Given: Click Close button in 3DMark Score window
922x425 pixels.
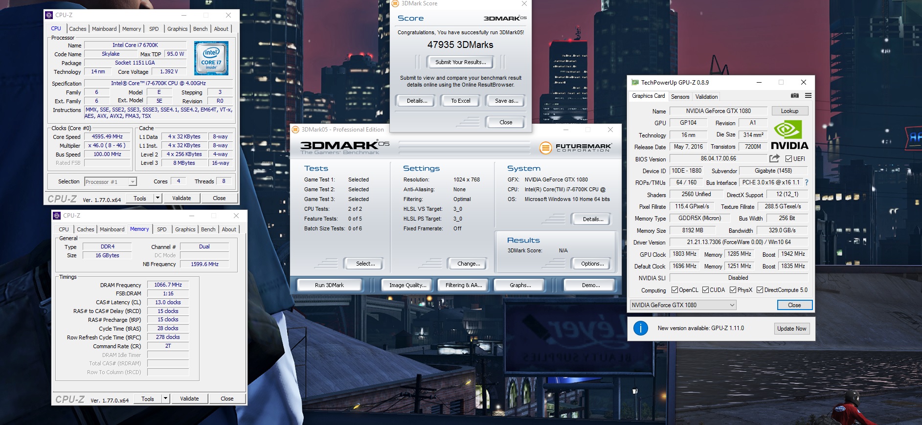Looking at the screenshot, I should [506, 122].
